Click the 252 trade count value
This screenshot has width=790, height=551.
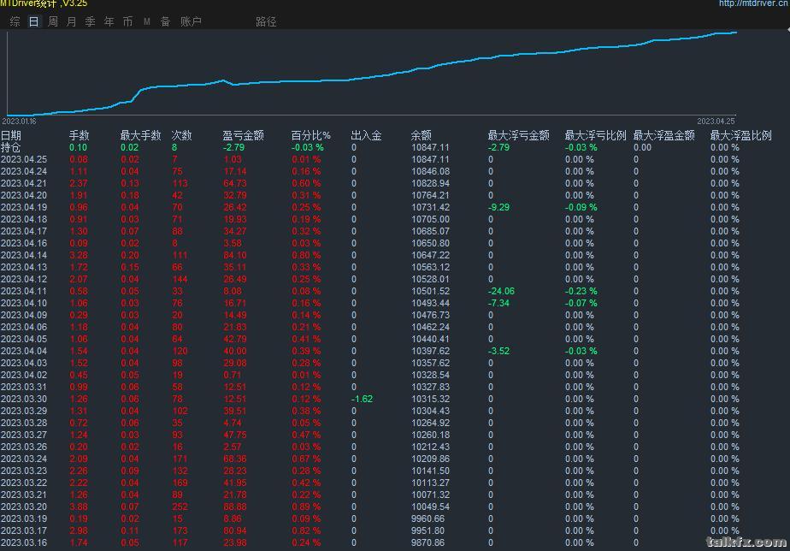[180, 507]
